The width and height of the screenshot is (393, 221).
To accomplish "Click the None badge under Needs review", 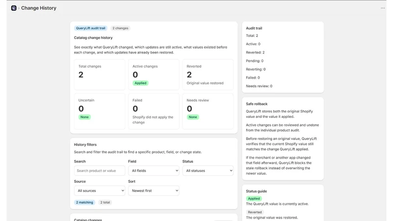I will [x=193, y=117].
